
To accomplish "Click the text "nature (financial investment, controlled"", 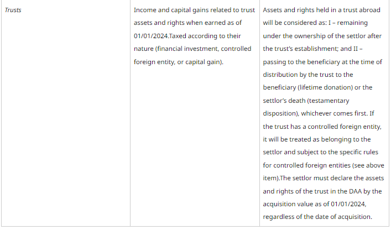I will point(192,49).
